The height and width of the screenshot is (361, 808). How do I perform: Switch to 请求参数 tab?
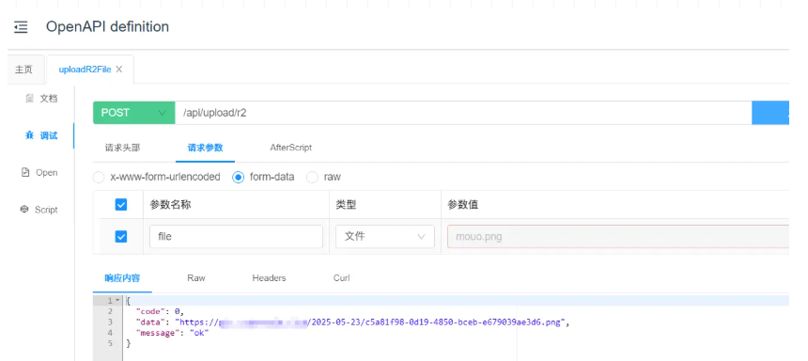coord(205,148)
